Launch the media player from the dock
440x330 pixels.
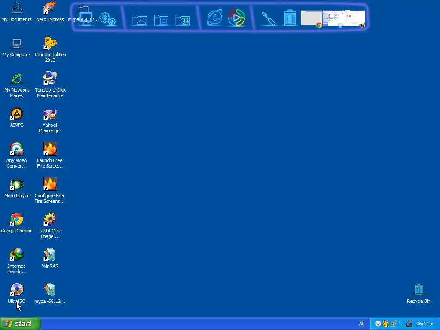236,18
